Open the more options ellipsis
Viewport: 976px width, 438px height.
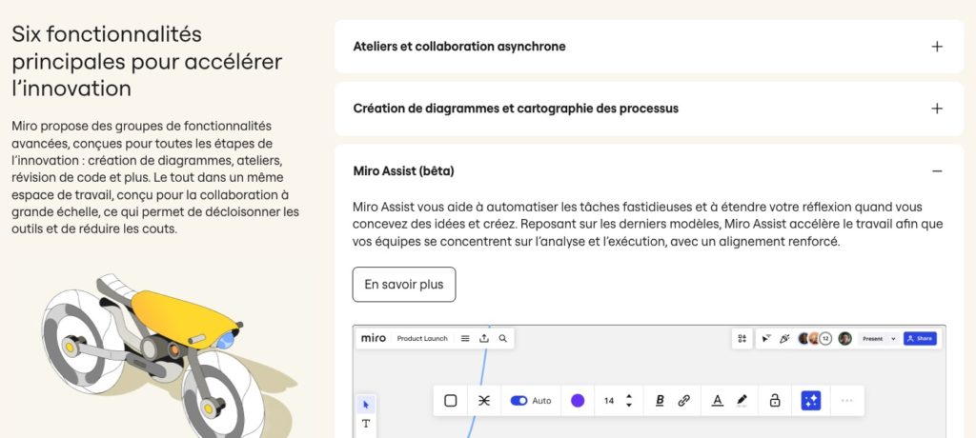click(x=847, y=401)
